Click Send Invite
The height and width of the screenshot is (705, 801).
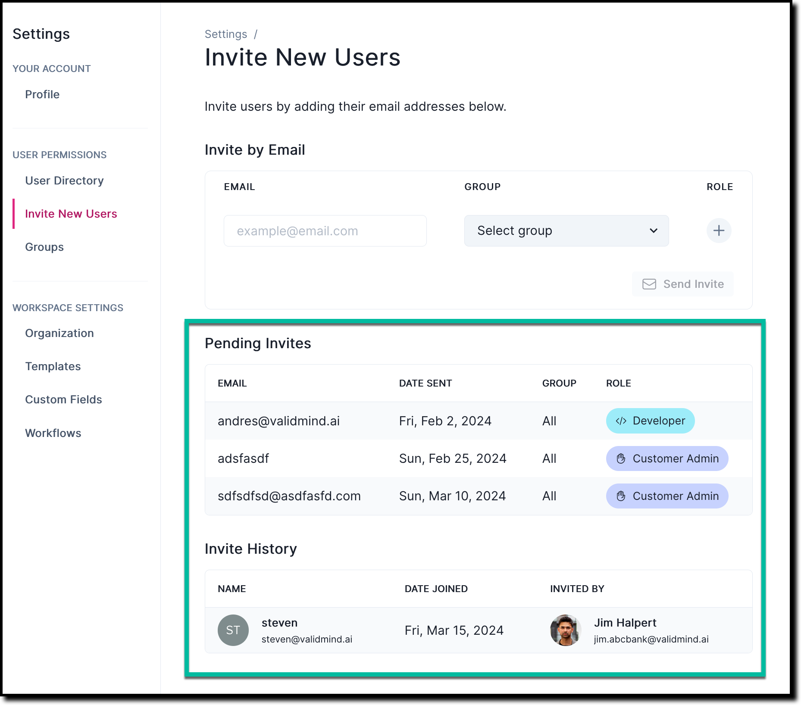tap(682, 284)
